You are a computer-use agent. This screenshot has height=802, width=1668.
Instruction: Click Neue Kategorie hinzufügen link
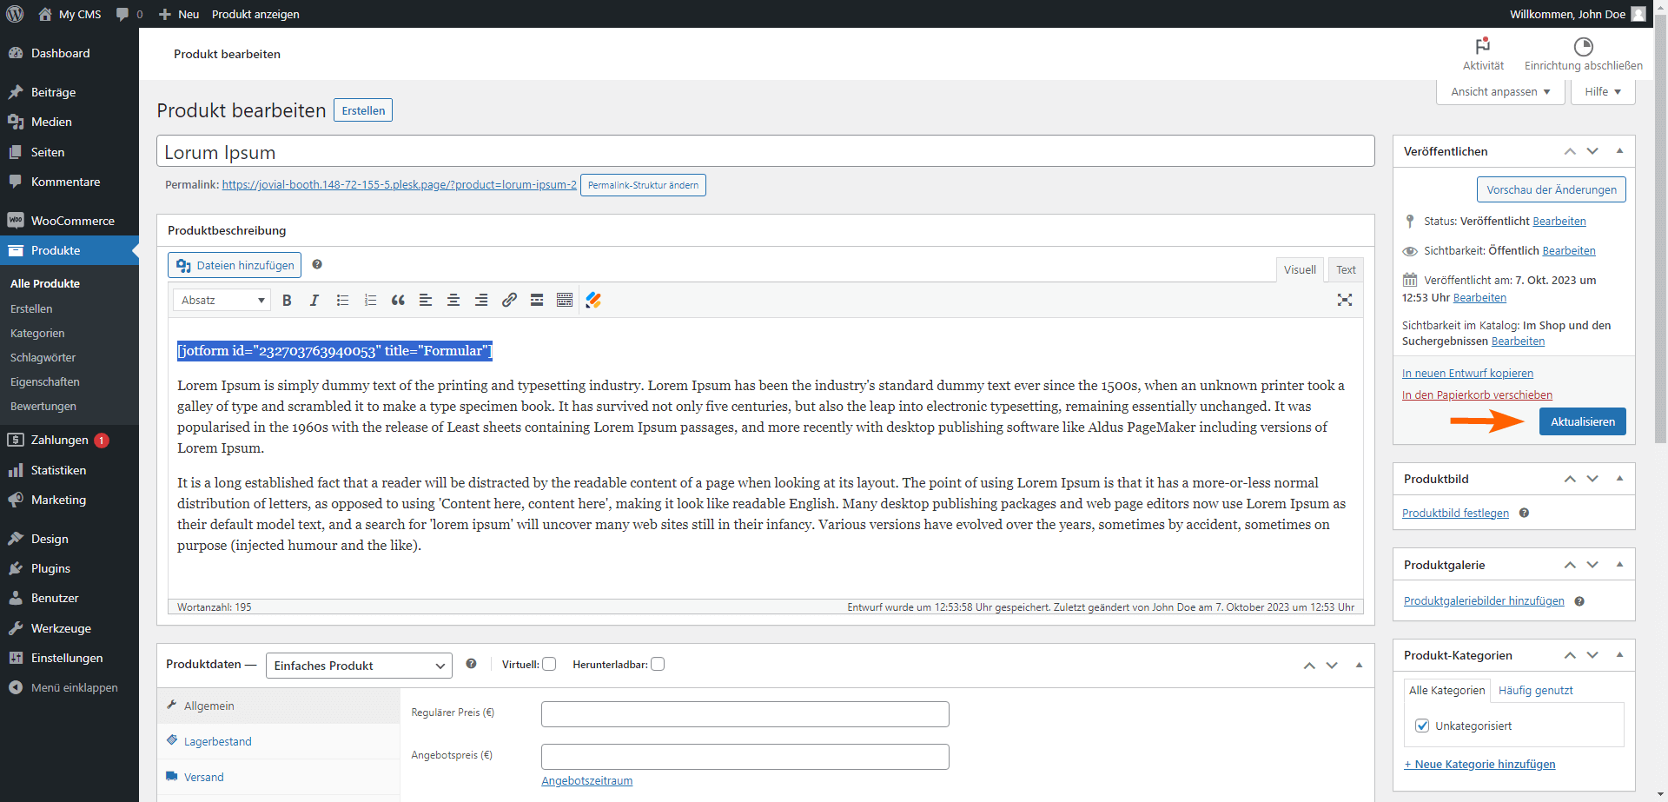tap(1479, 765)
